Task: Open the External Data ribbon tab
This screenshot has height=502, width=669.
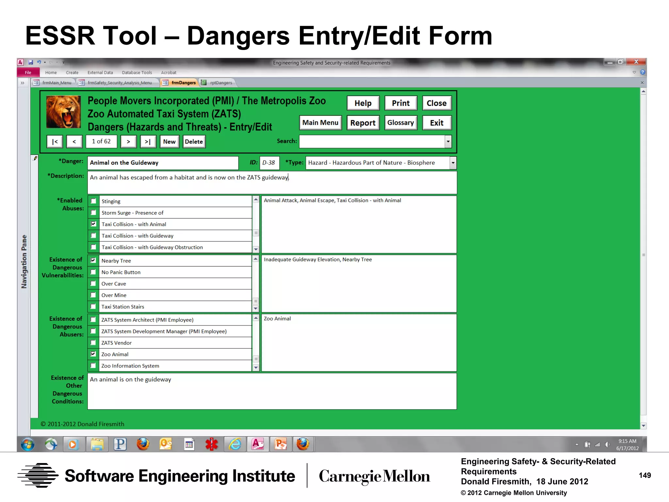Action: tap(100, 73)
